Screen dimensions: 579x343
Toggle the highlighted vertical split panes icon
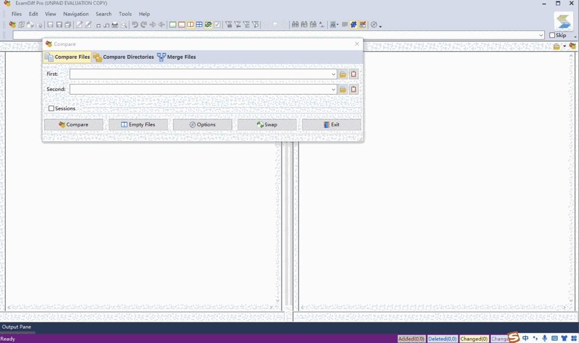click(191, 25)
